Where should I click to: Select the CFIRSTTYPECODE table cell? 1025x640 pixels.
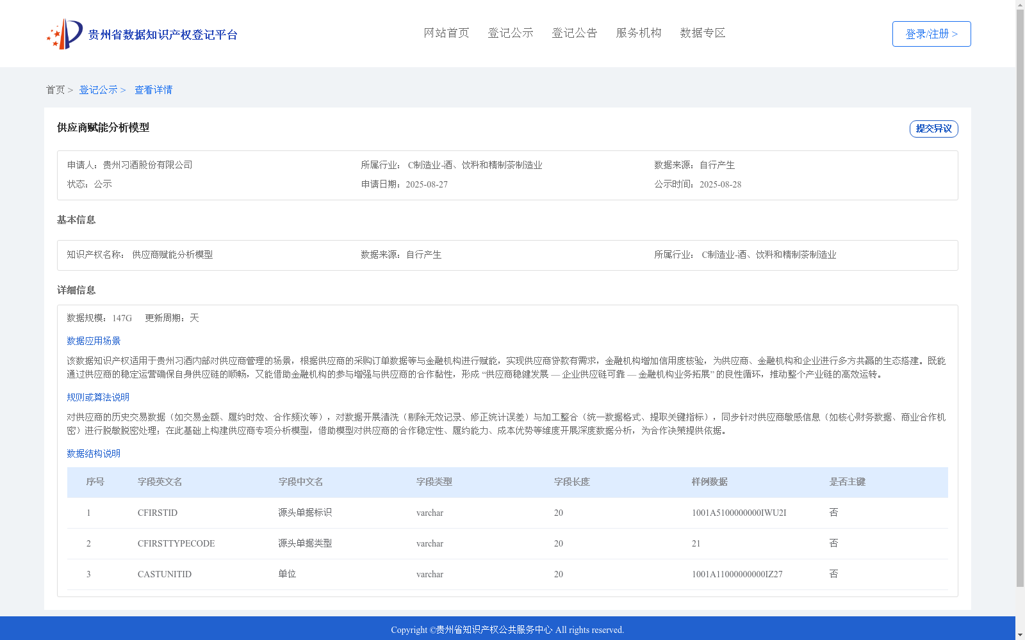[176, 543]
